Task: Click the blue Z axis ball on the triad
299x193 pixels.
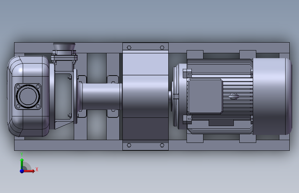Action: 22,171
